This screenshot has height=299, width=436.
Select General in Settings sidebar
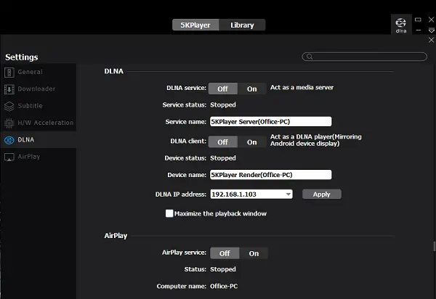[x=38, y=72]
